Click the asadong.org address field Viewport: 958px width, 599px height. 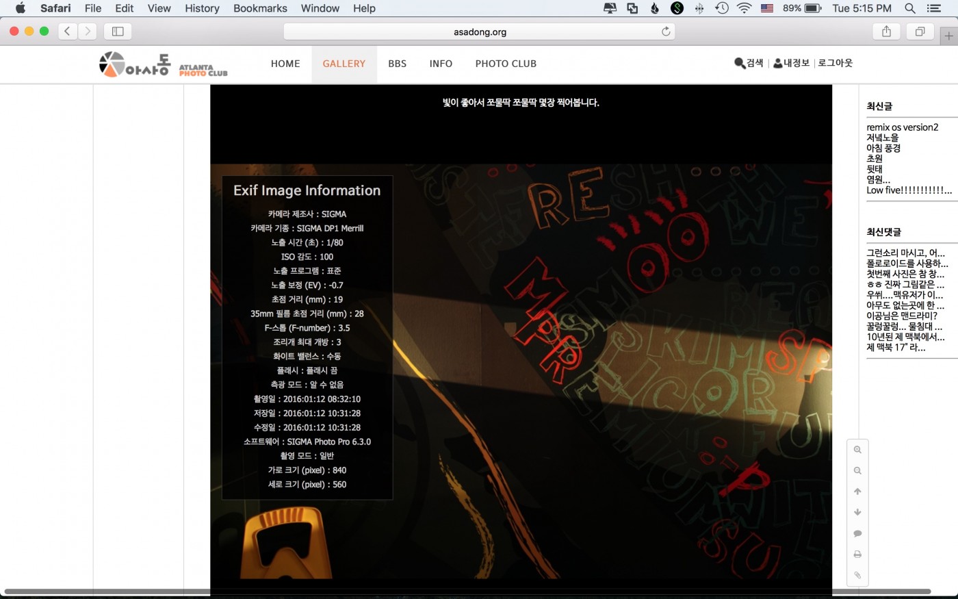click(479, 32)
